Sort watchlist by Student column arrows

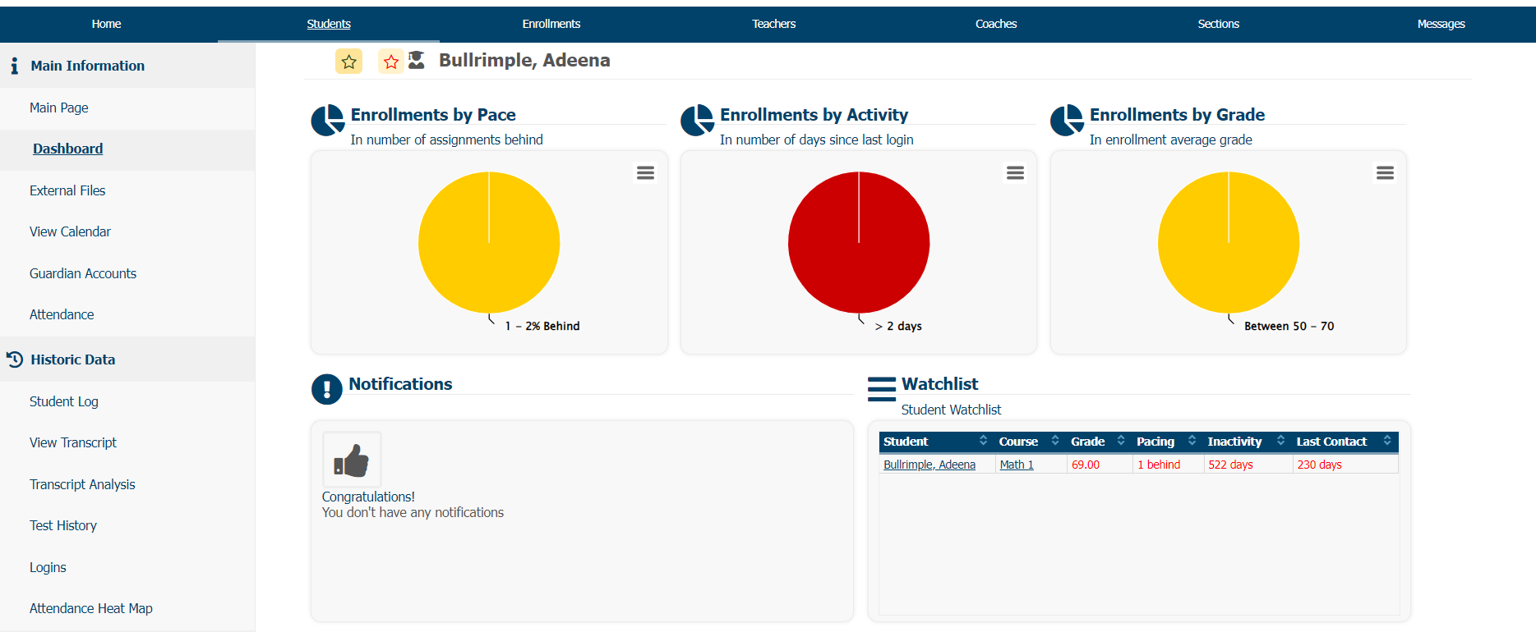(983, 441)
